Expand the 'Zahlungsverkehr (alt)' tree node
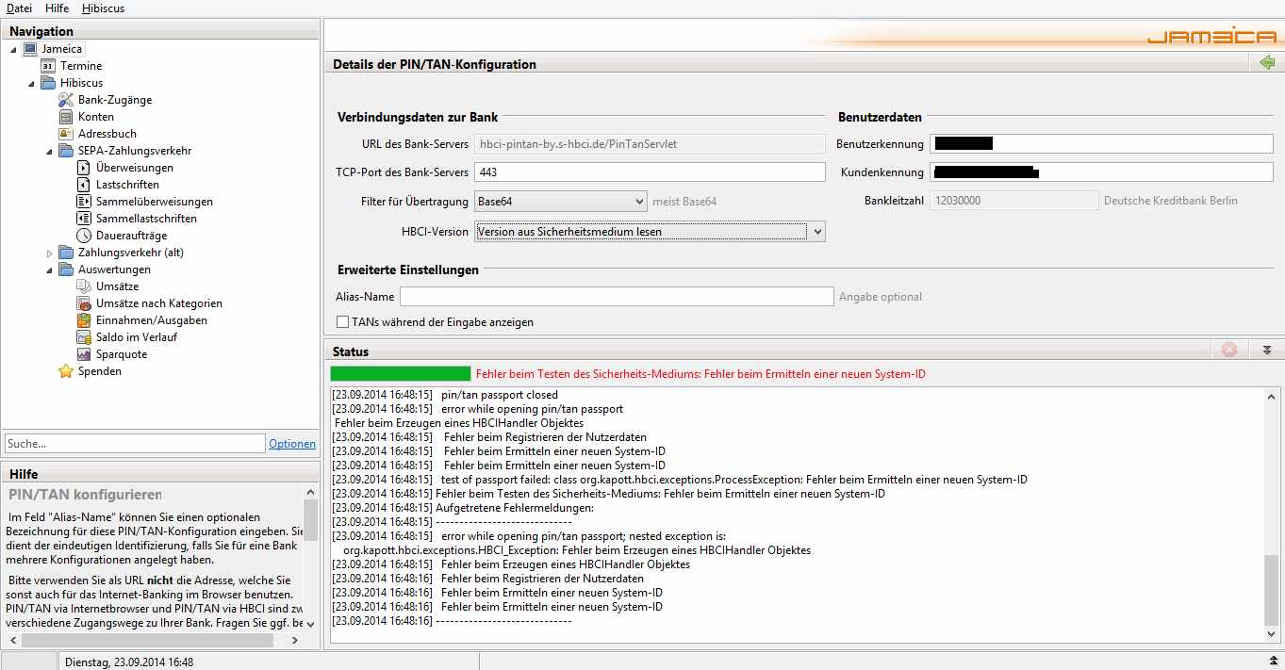This screenshot has height=670, width=1285. point(50,253)
